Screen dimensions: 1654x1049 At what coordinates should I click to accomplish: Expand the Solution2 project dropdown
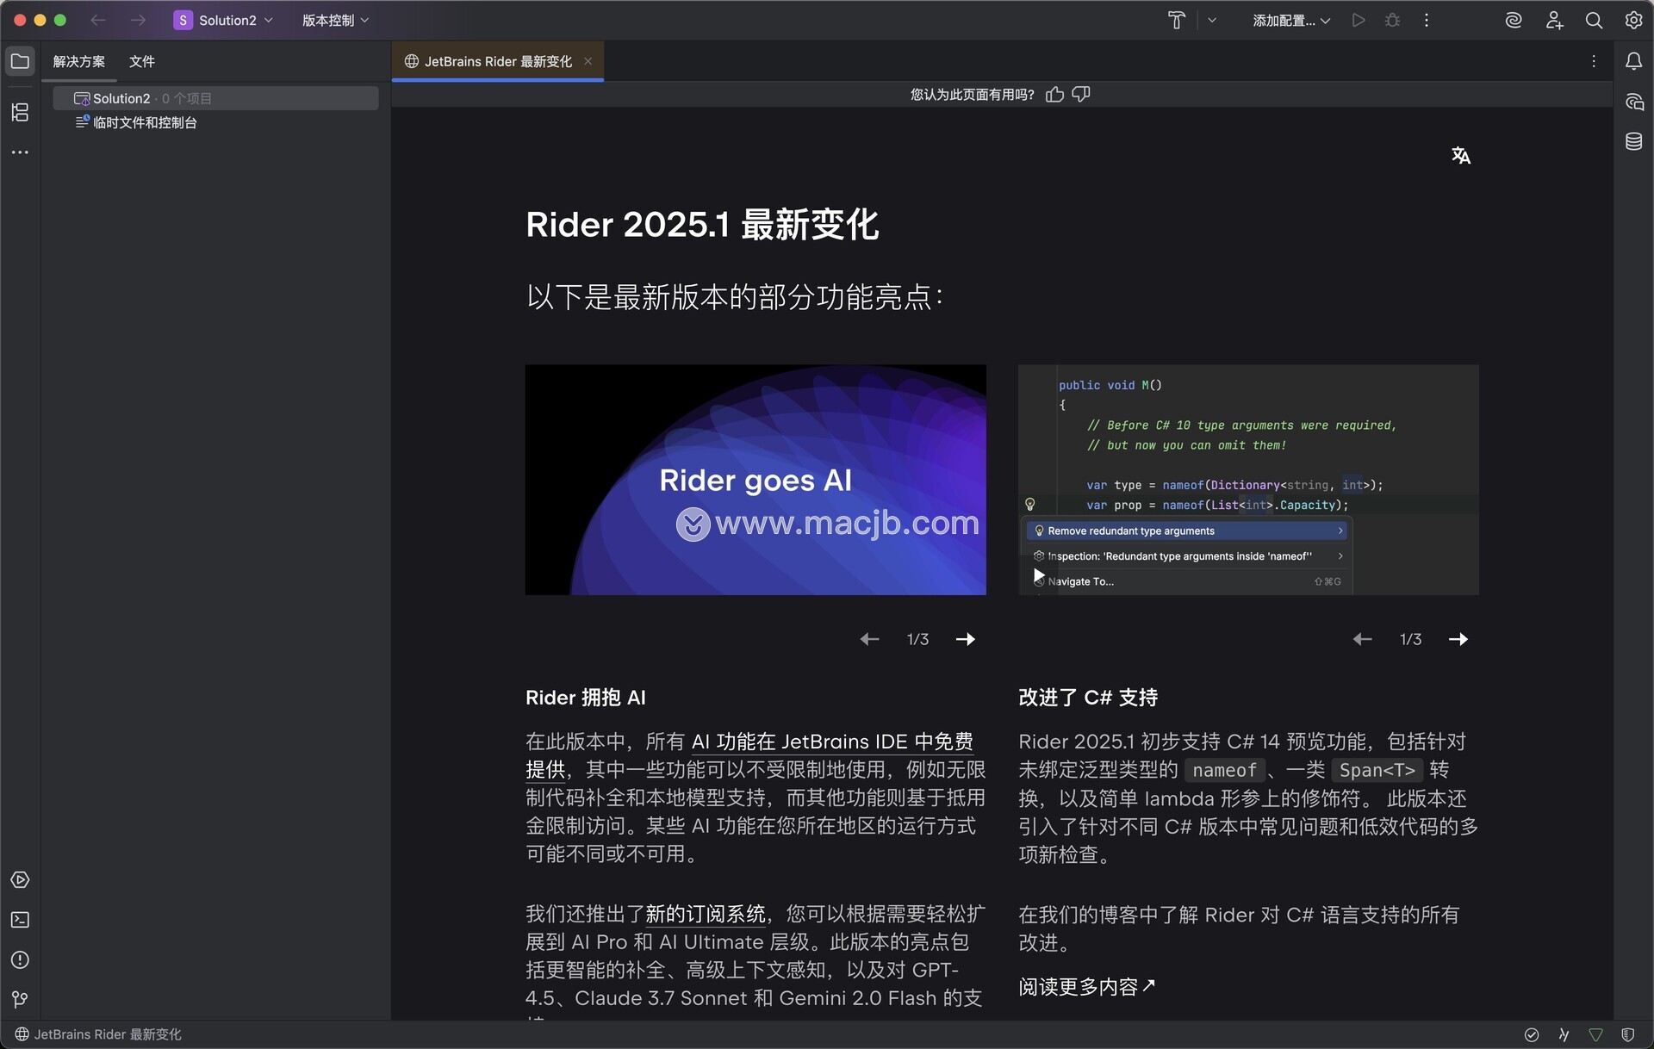coord(224,20)
